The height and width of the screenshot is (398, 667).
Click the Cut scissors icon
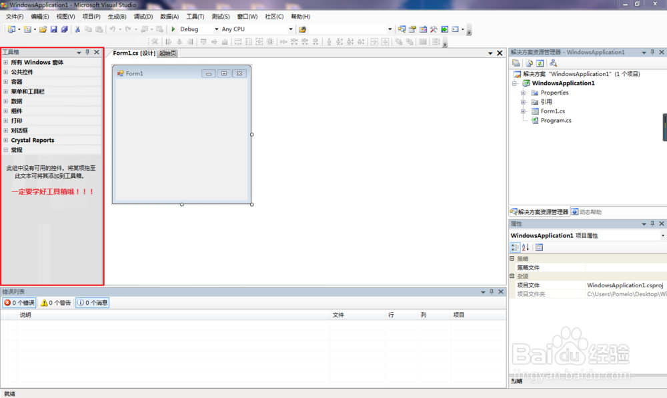coord(77,29)
